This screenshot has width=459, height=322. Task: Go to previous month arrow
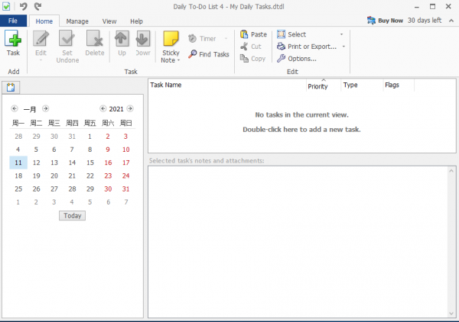click(x=15, y=108)
